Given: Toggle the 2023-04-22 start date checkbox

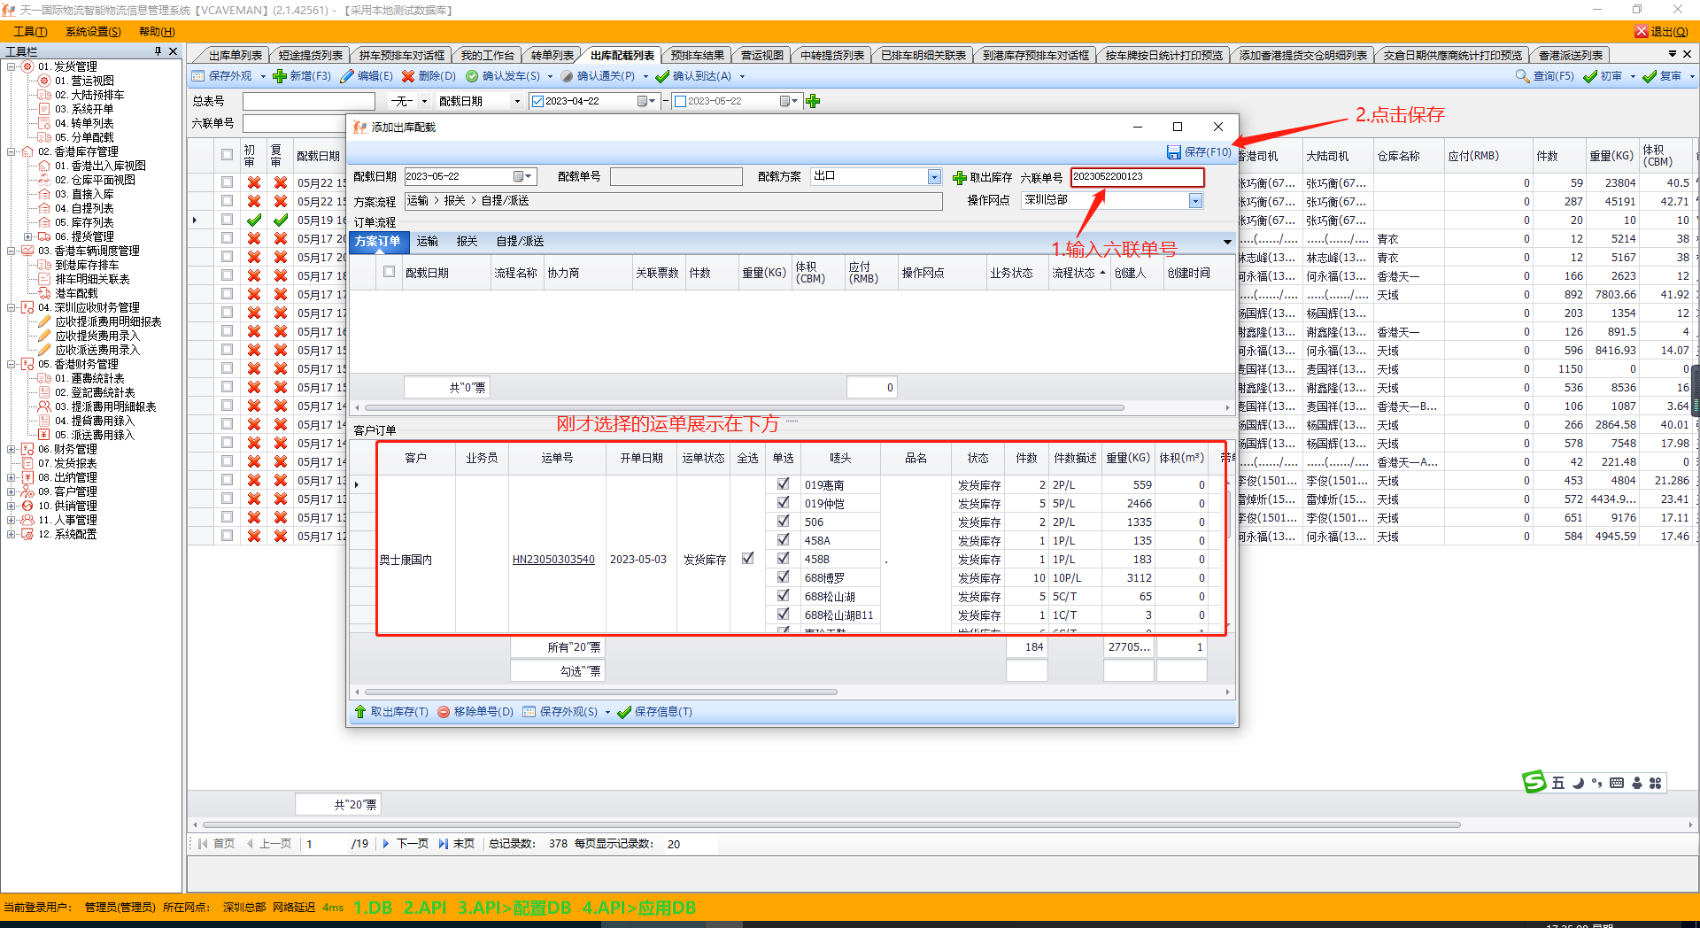Looking at the screenshot, I should click(x=537, y=102).
